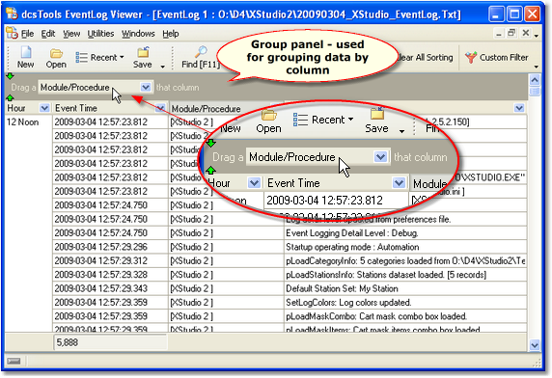Viewport: 552px width, 378px height.
Task: Open the filter dropdown on the dragged Module/Procedure header
Action: pyautogui.click(x=146, y=87)
